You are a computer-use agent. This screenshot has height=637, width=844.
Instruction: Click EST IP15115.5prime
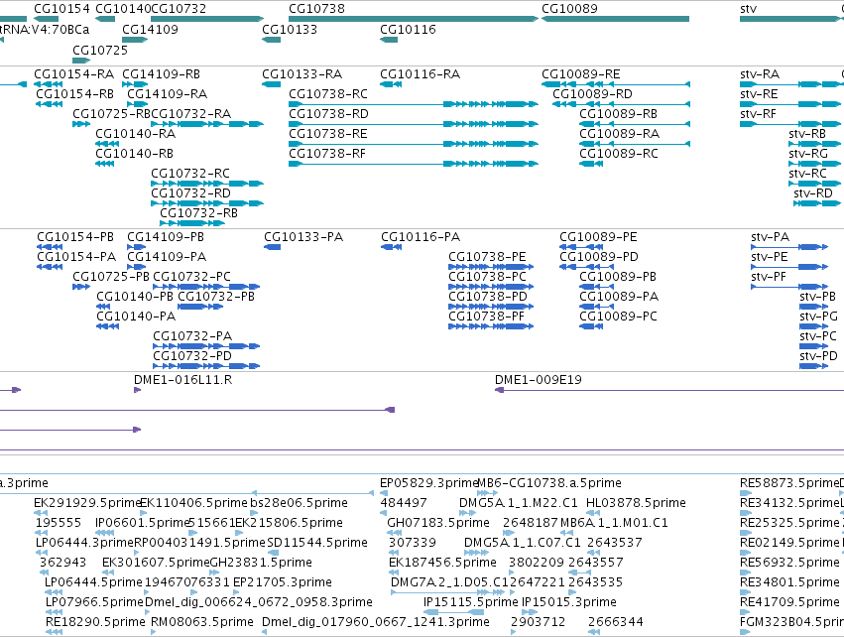(471, 602)
